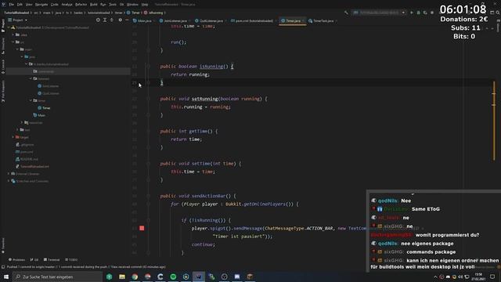Open the Git menu
The width and height of the screenshot is (501, 282).
pos(122,5)
